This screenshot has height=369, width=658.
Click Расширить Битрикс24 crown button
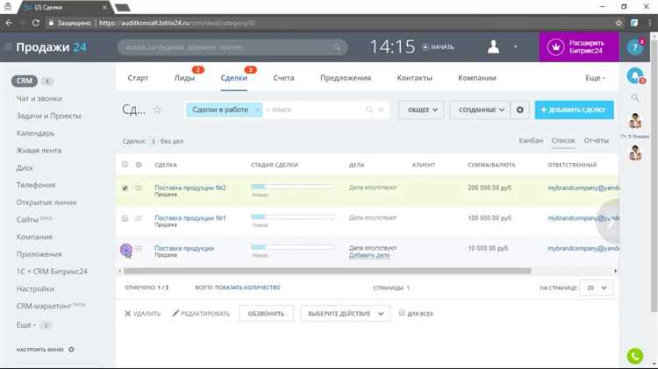tap(579, 47)
